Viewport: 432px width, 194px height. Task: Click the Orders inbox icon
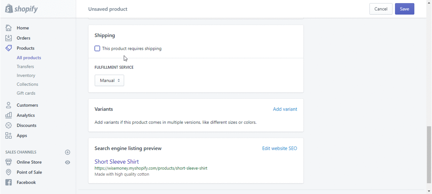click(x=9, y=38)
